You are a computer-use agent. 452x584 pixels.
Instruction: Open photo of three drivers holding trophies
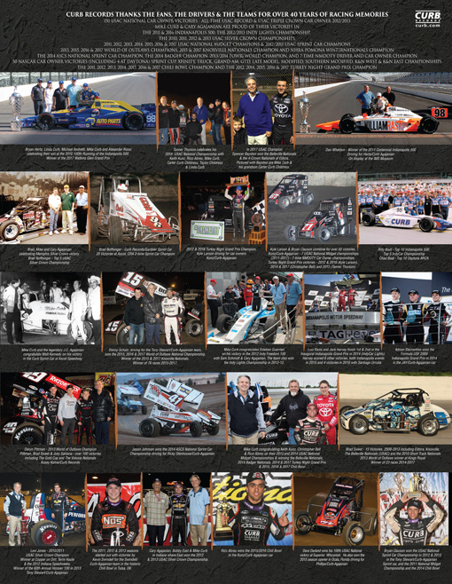[x=417, y=308]
